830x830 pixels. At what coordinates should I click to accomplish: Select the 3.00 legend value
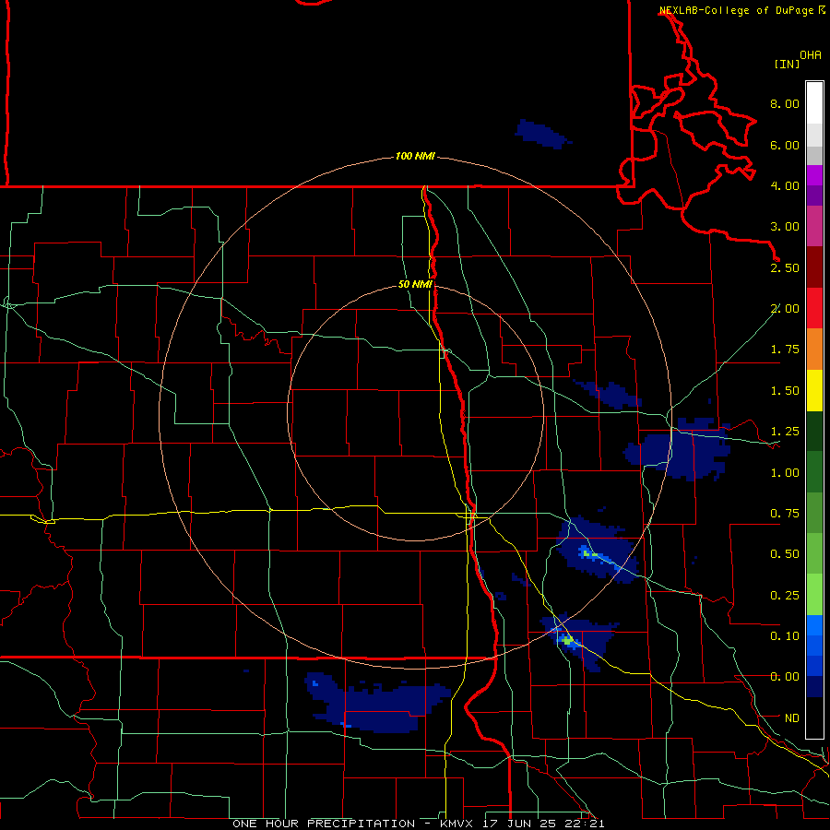click(x=785, y=227)
